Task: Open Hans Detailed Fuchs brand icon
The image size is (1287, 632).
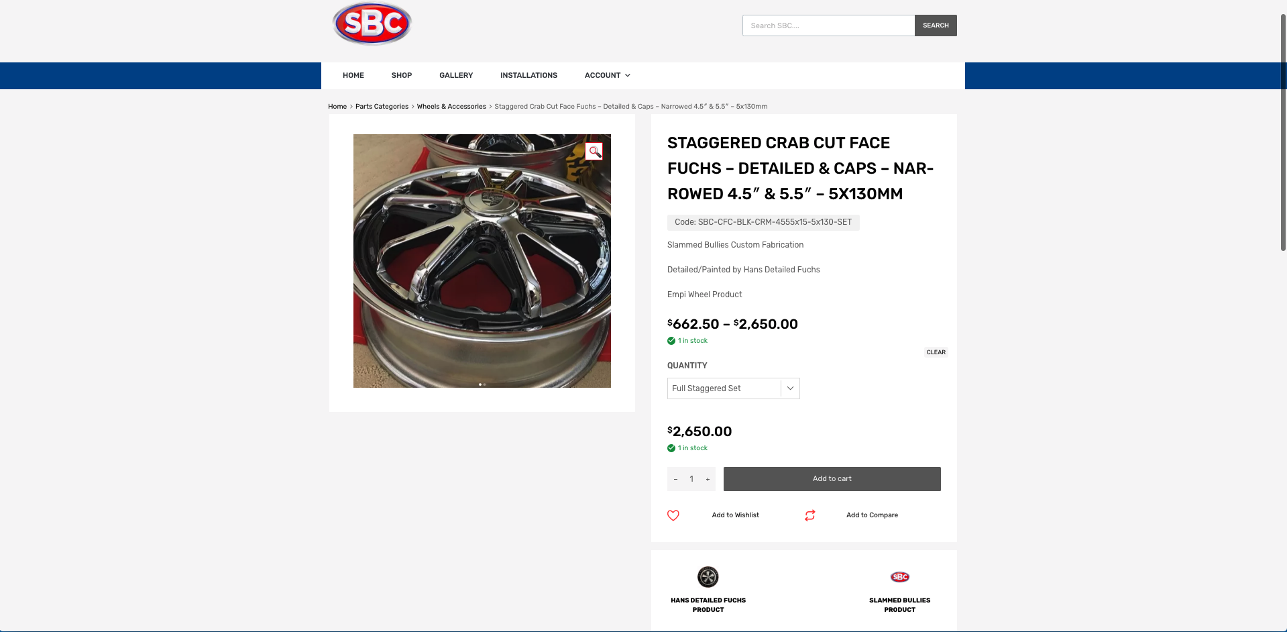Action: coord(708,577)
